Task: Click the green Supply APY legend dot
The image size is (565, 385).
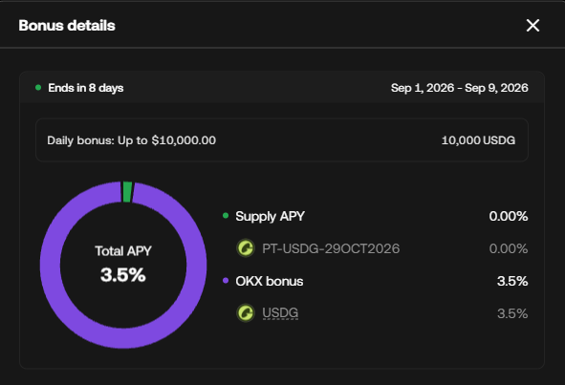Action: click(x=226, y=215)
